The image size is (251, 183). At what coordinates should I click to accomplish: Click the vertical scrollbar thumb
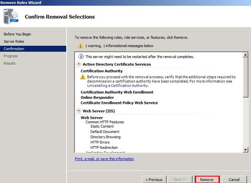tap(246, 77)
